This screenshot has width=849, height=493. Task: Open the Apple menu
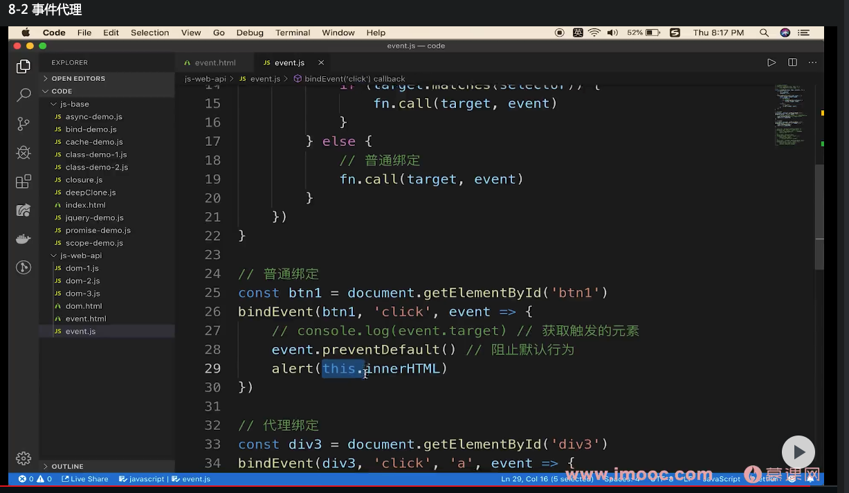pos(26,33)
